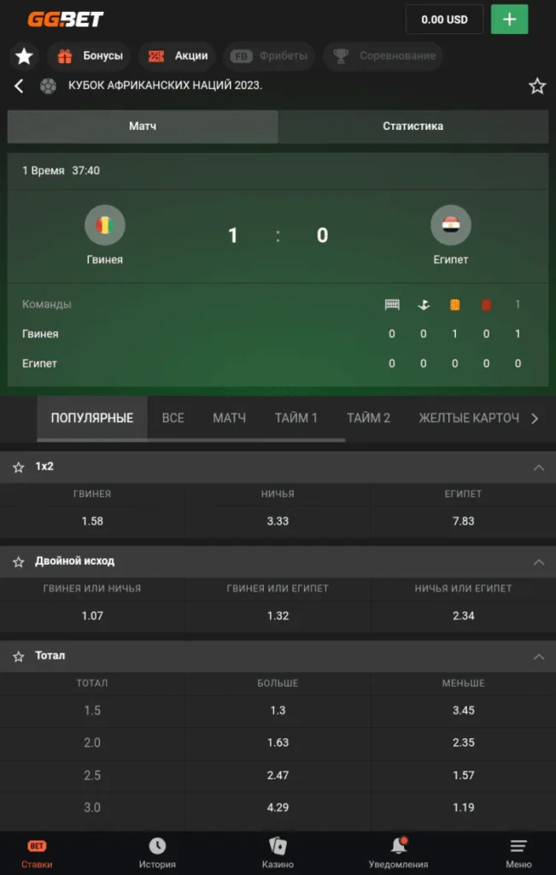Select the ТАЙМ 1 markets tab

296,418
